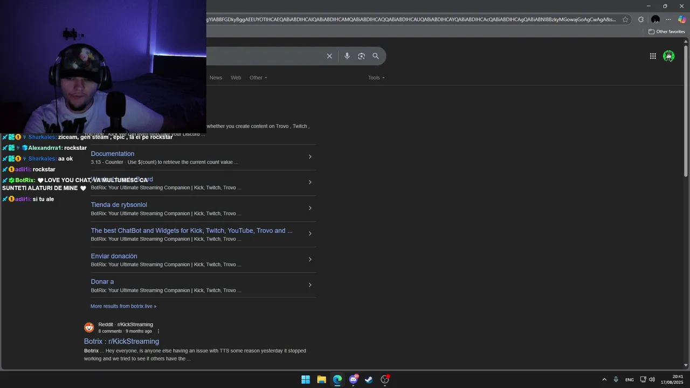The image size is (690, 388).
Task: Open the Botrix : r/KickStreaming result
Action: [121, 341]
